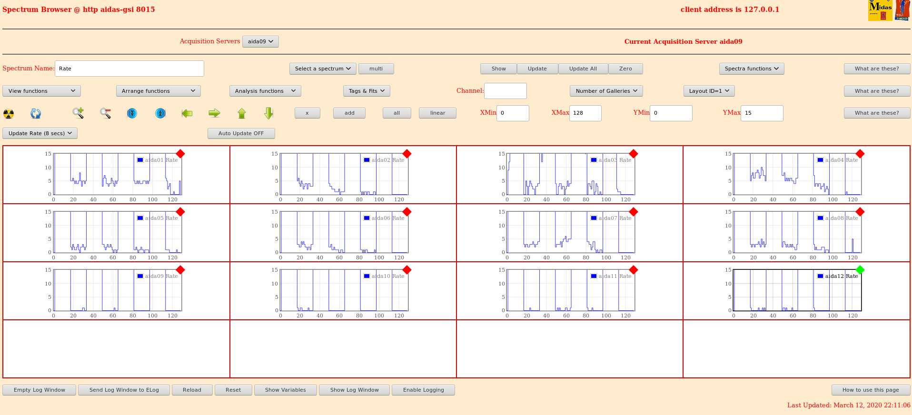Expand the Number of Galleries dropdown
This screenshot has width=912, height=415.
[606, 91]
